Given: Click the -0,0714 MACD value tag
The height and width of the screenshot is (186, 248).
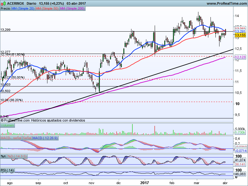Looking at the screenshot, I should coord(241,151).
